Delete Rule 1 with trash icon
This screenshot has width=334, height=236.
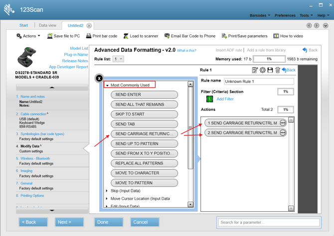pyautogui.click(x=277, y=70)
